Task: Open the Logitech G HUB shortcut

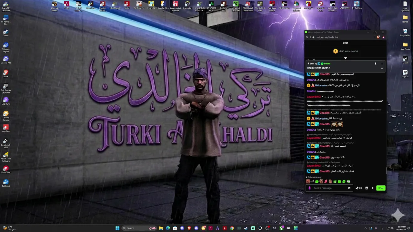Action: [x=6, y=143]
